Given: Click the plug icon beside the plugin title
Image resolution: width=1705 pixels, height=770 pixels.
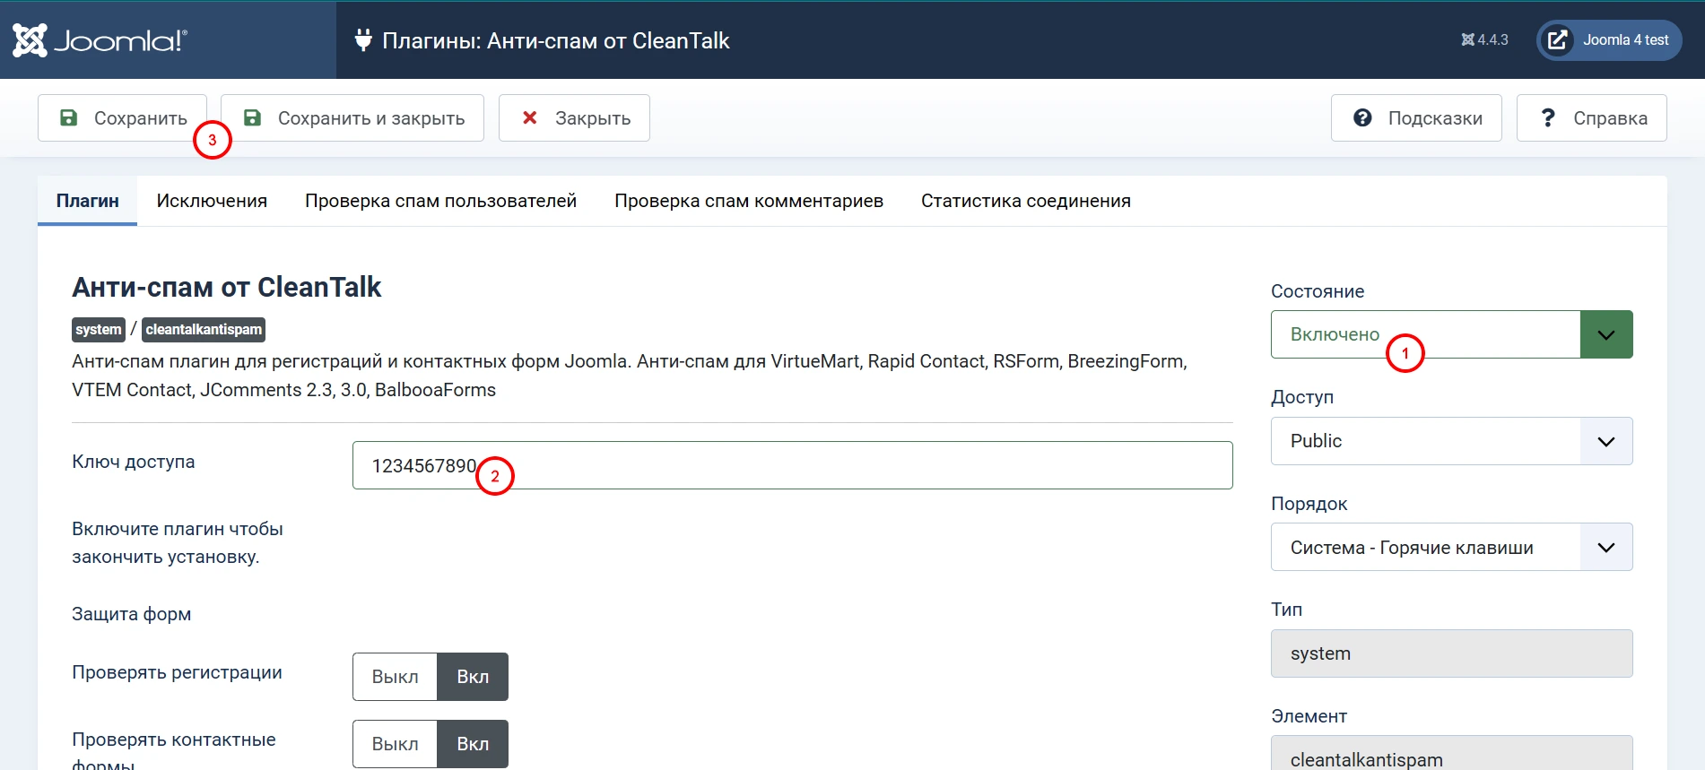Looking at the screenshot, I should point(363,40).
